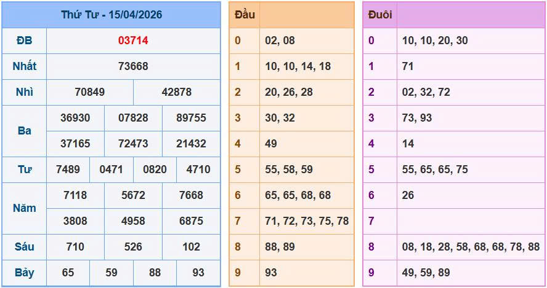Click the Nhất prize label
Screen dimensions: 547x288
coord(25,66)
